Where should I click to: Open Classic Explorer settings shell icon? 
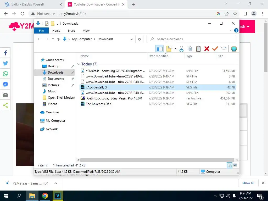(234, 49)
